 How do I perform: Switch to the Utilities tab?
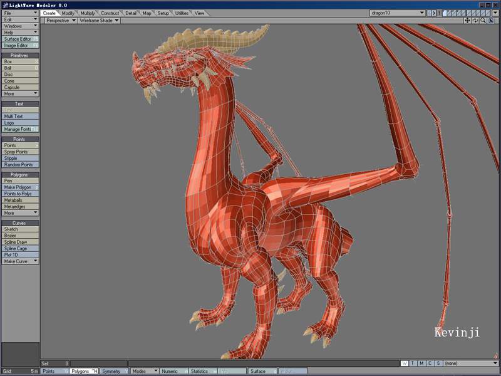[182, 13]
